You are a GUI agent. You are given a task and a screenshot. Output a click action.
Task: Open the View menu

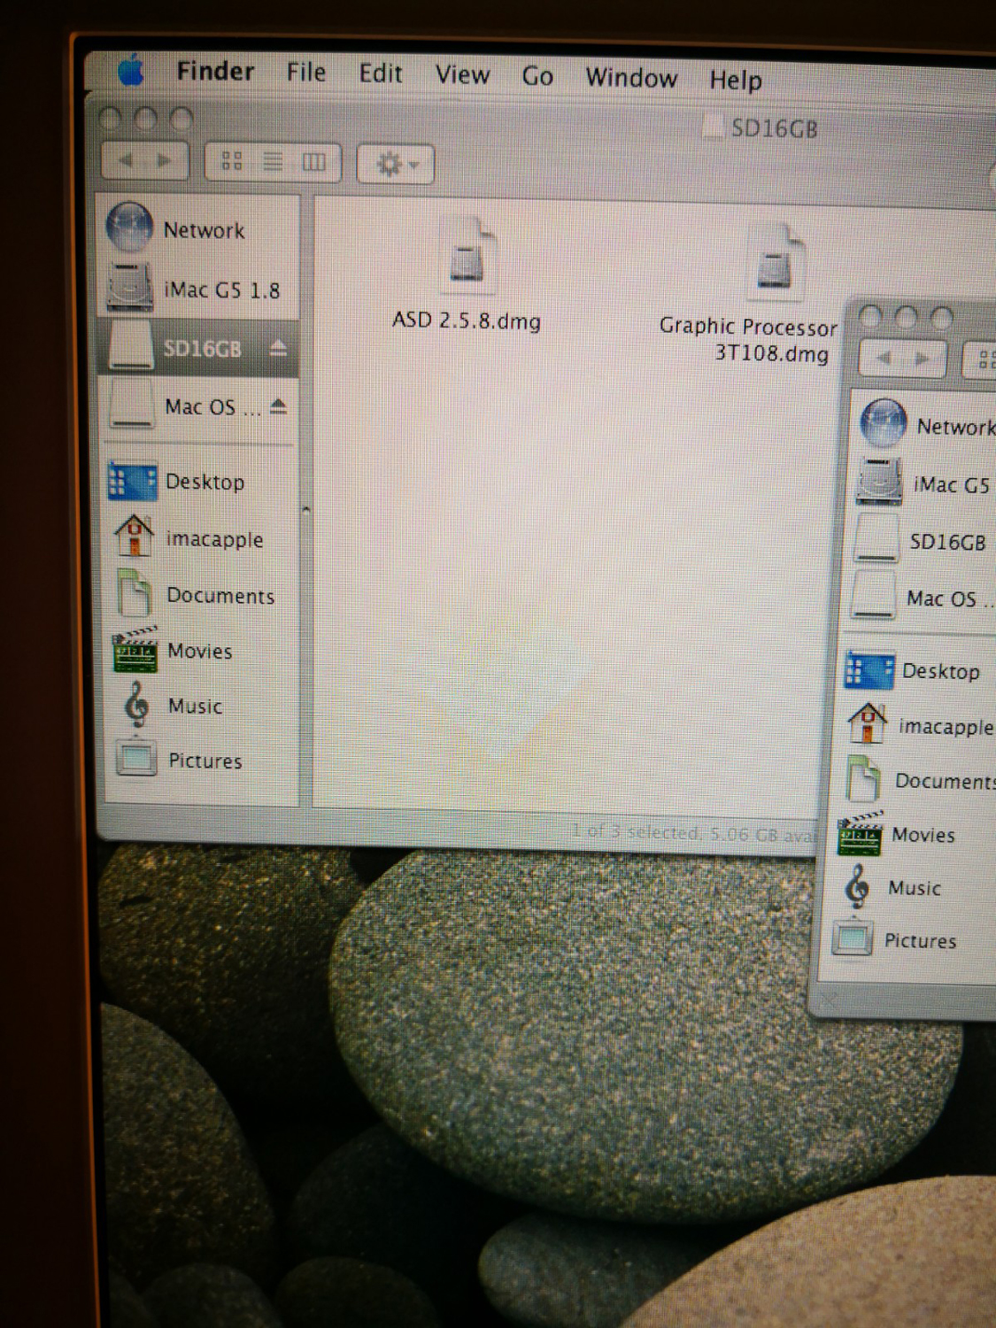click(462, 74)
